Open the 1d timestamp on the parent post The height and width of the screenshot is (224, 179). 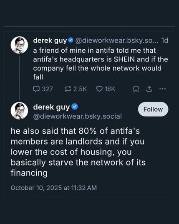pos(164,41)
